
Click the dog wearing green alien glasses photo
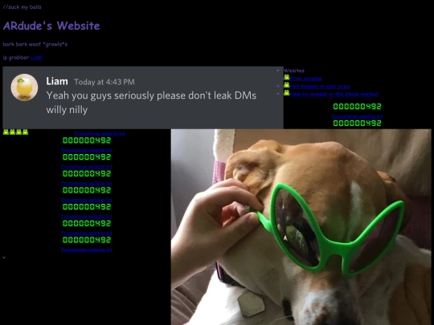pos(302,227)
